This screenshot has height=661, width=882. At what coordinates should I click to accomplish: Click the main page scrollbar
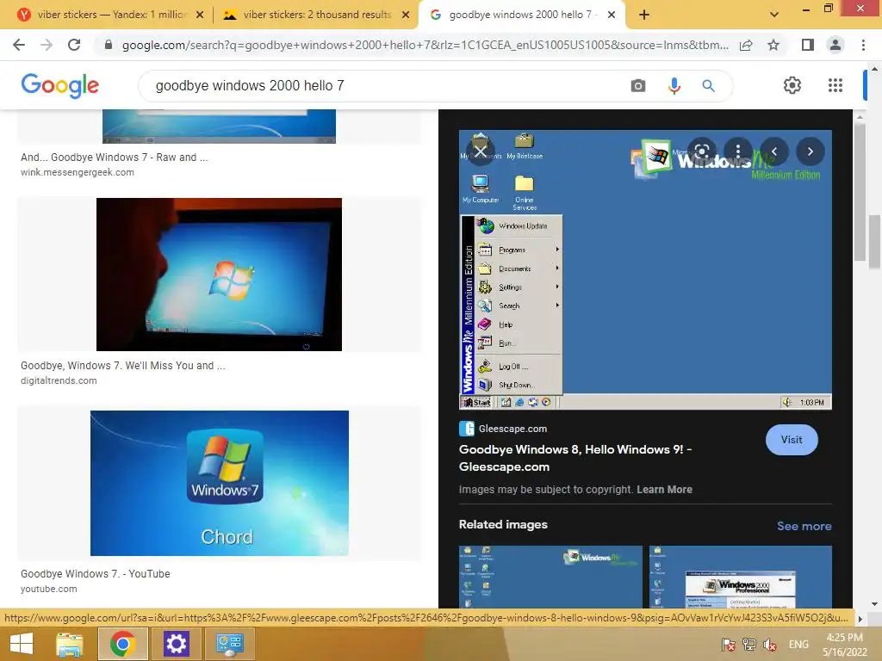[x=874, y=242]
